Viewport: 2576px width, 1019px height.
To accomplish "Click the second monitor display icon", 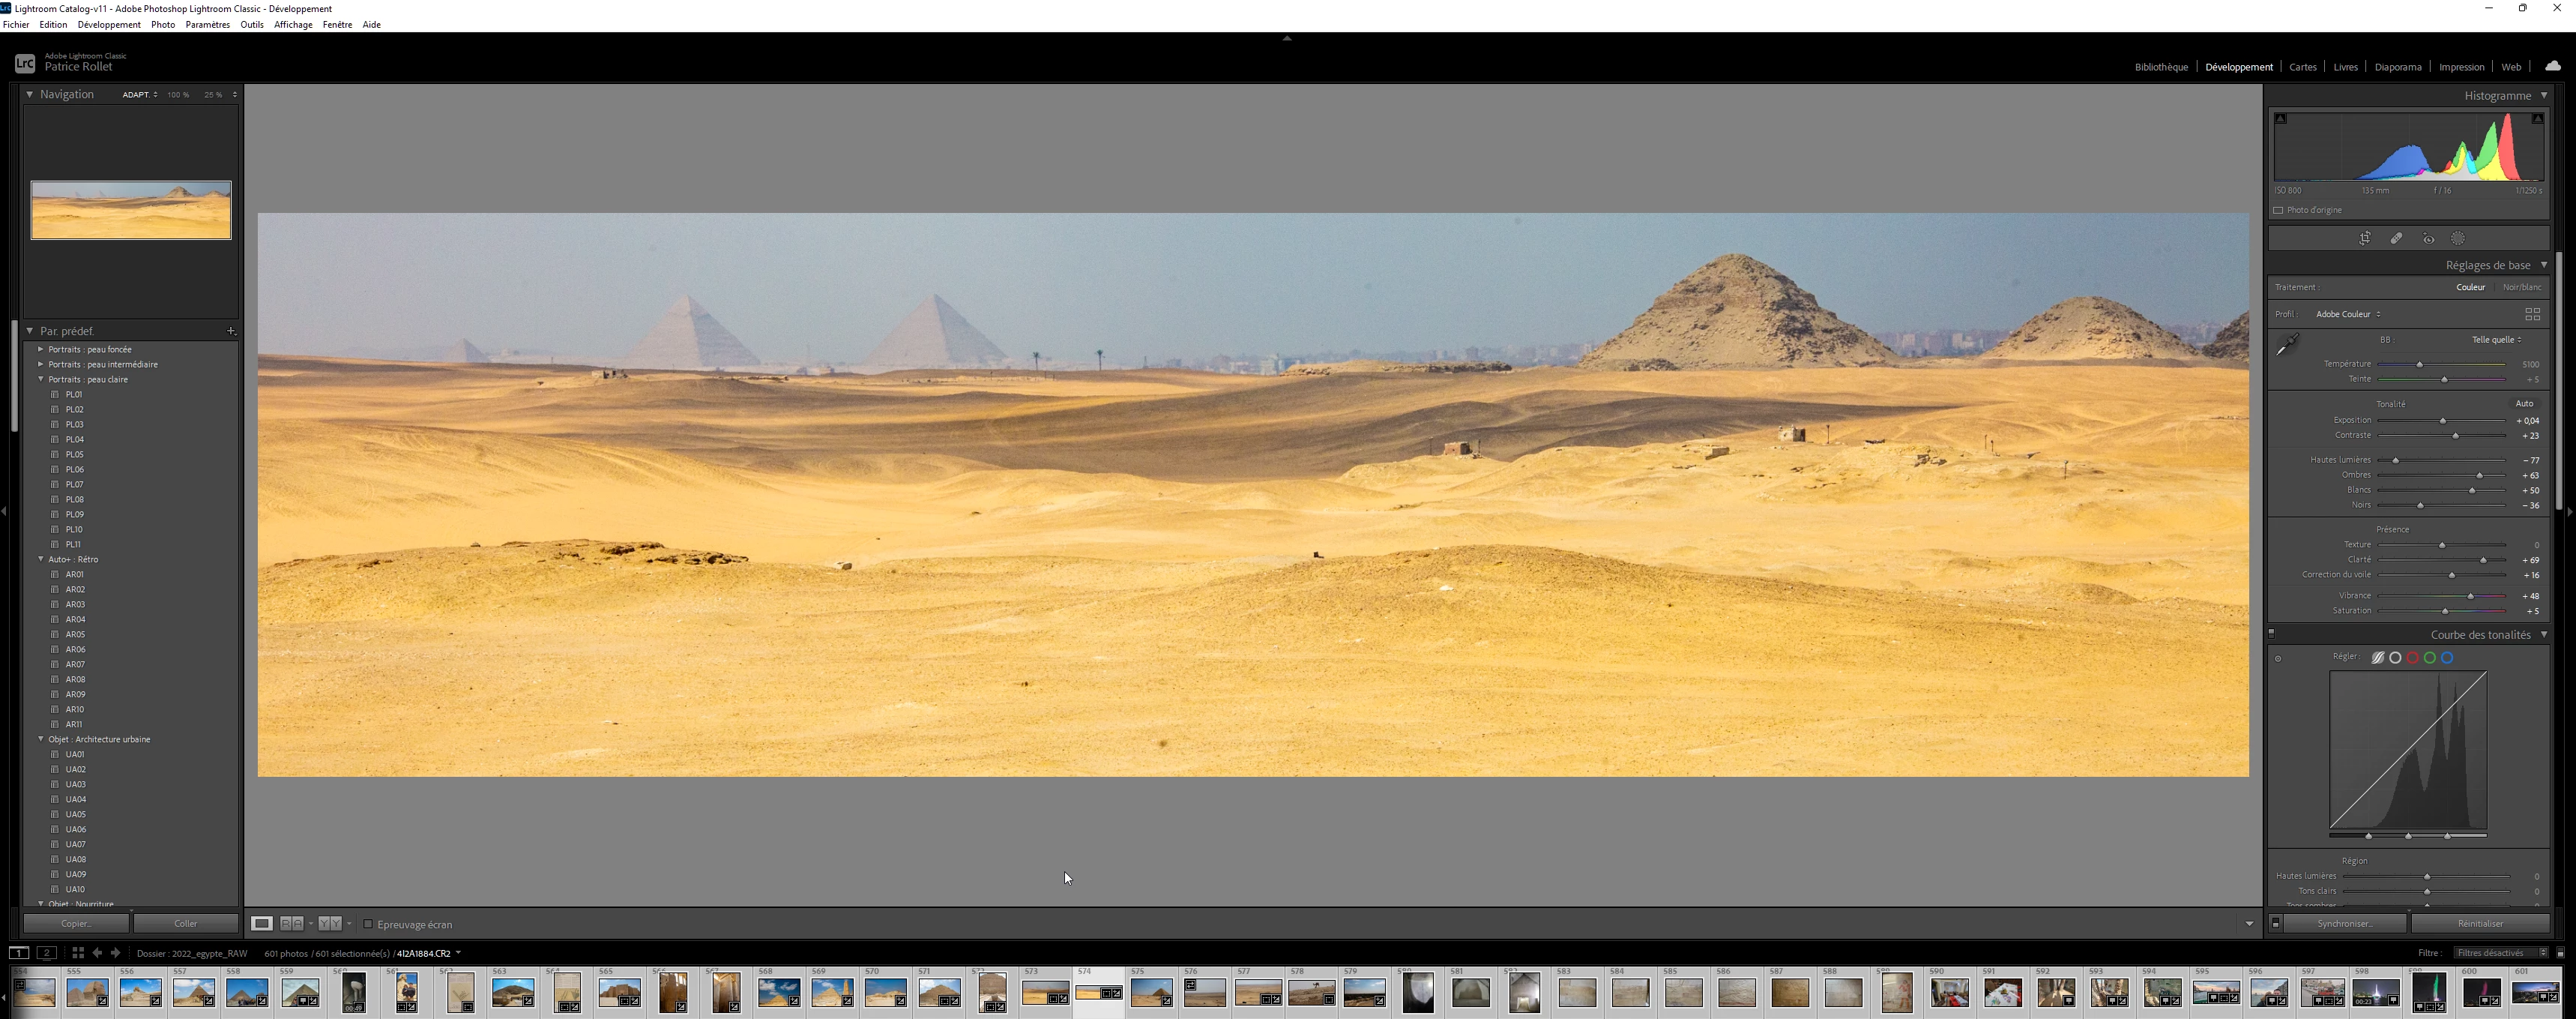I will point(47,953).
